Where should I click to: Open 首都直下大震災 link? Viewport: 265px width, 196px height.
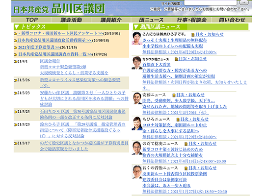tap(157, 65)
